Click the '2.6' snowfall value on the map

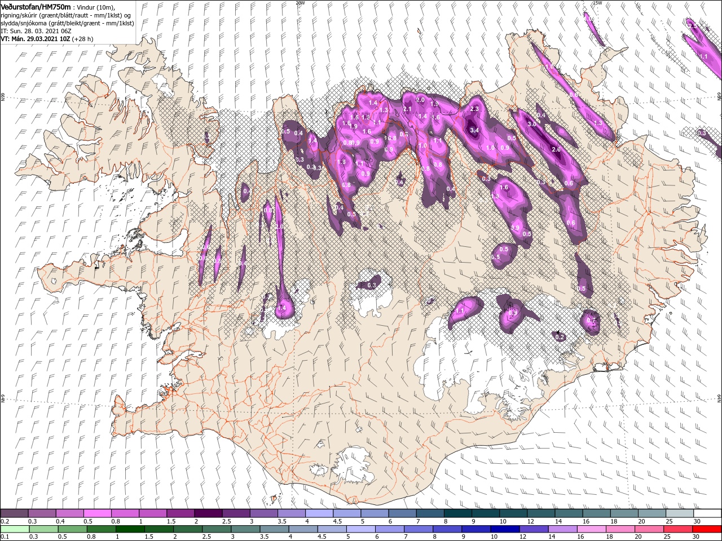(x=556, y=149)
